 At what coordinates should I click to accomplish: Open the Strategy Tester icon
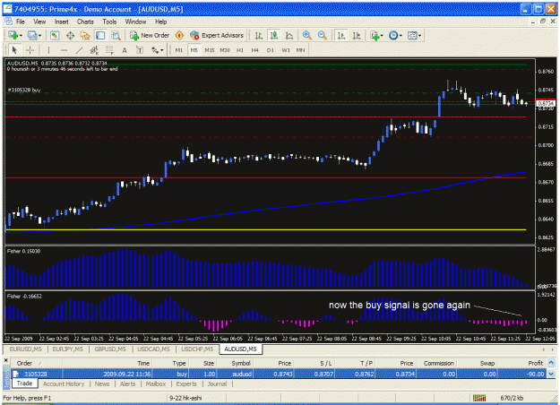(116, 35)
